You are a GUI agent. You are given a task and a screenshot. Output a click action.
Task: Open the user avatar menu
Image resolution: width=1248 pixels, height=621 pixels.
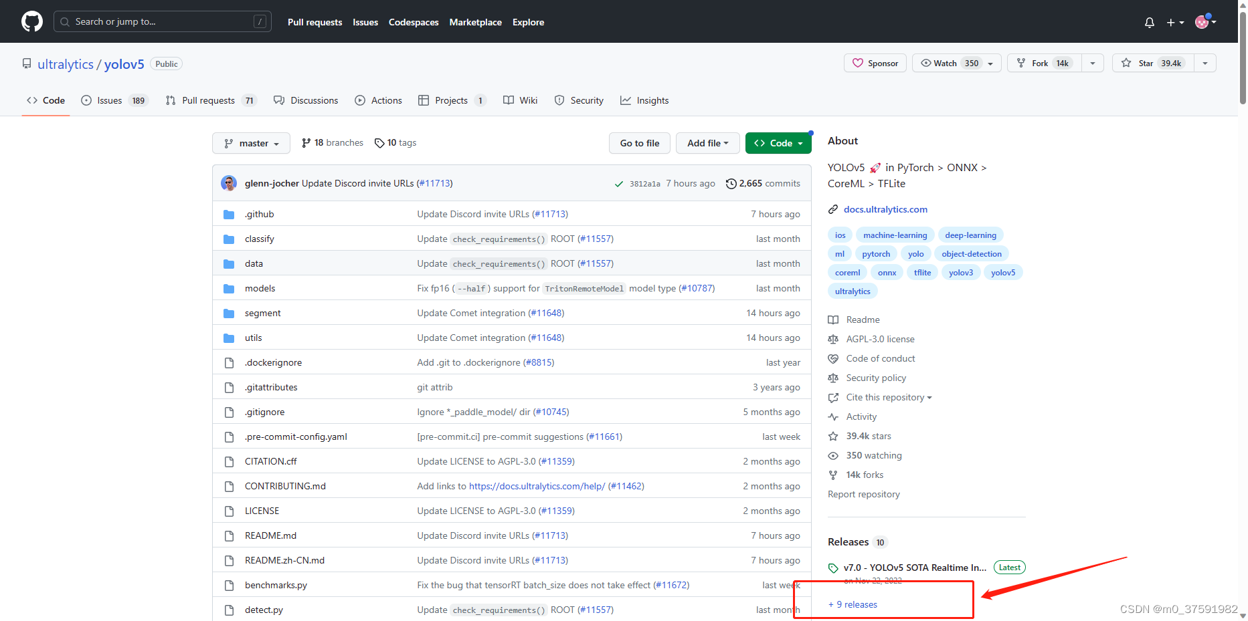tap(1205, 21)
